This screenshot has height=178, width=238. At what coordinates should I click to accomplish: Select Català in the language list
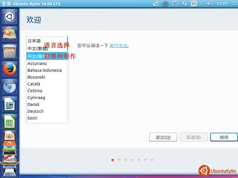47,84
